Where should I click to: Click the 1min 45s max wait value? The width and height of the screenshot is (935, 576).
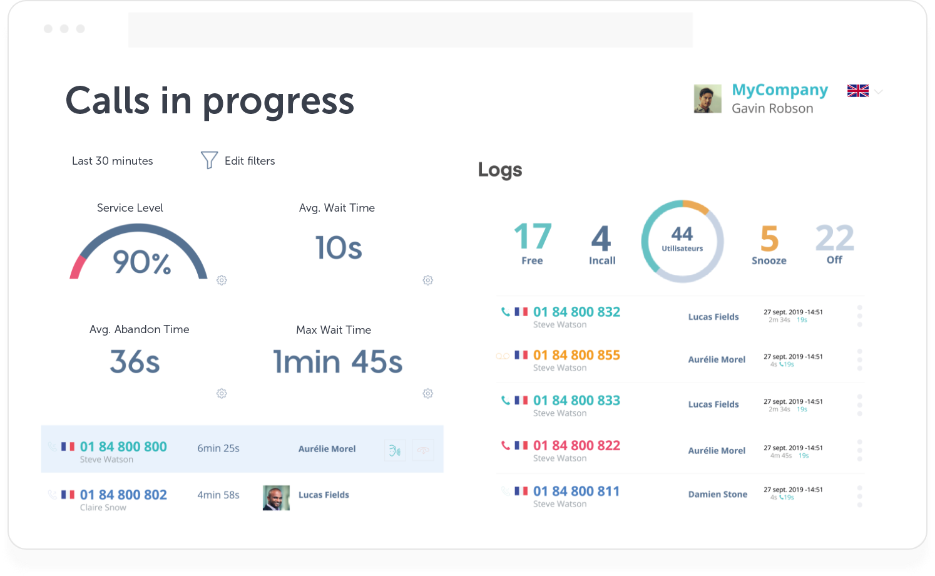(x=338, y=362)
